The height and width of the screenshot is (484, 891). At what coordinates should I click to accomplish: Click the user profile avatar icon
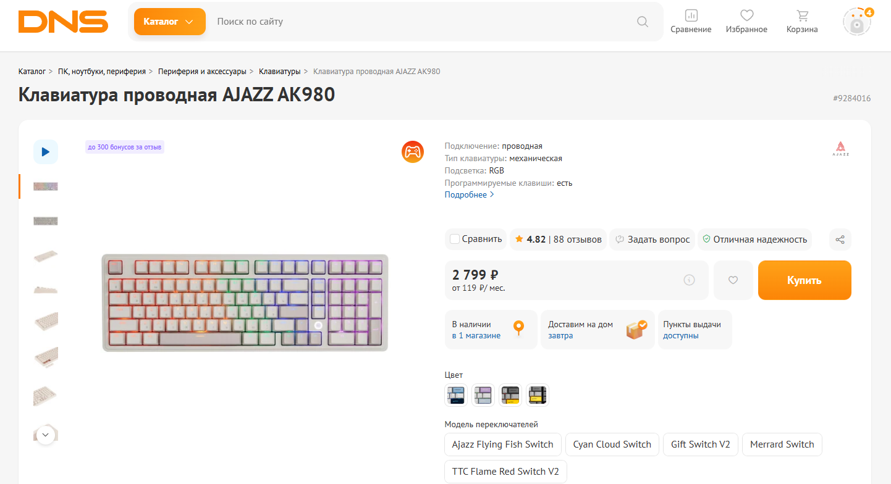coord(856,23)
